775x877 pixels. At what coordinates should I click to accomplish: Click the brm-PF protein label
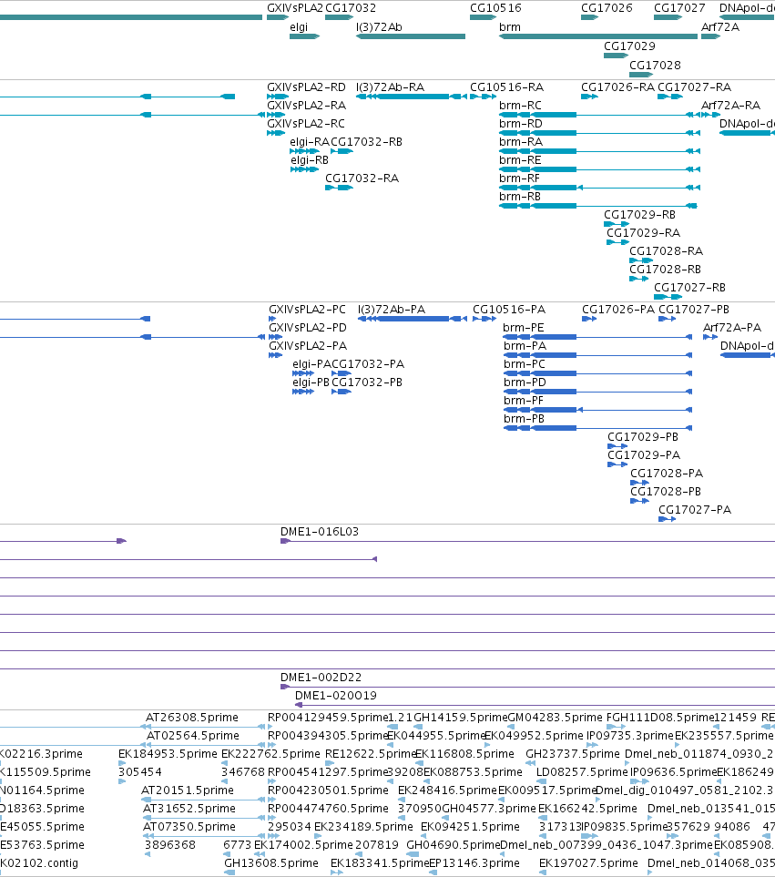coord(524,401)
